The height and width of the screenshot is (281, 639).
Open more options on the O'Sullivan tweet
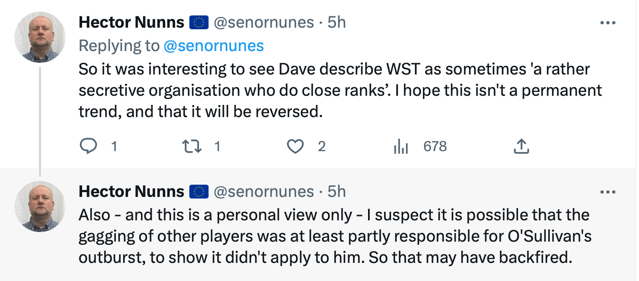pyautogui.click(x=608, y=192)
